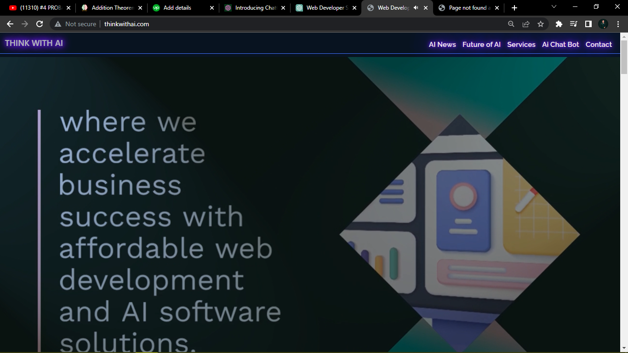Open the Chrome profile avatar
Viewport: 628px width, 353px height.
(603, 24)
